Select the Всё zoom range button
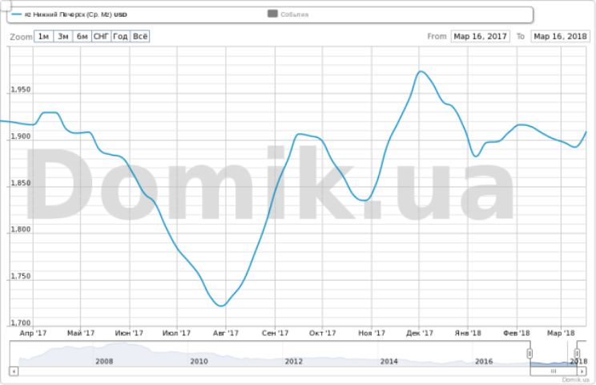596x385 pixels. tap(140, 37)
